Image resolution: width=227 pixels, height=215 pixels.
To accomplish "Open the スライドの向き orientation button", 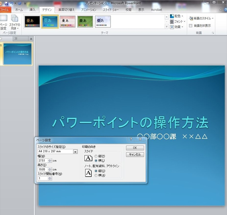I will [x=14, y=22].
